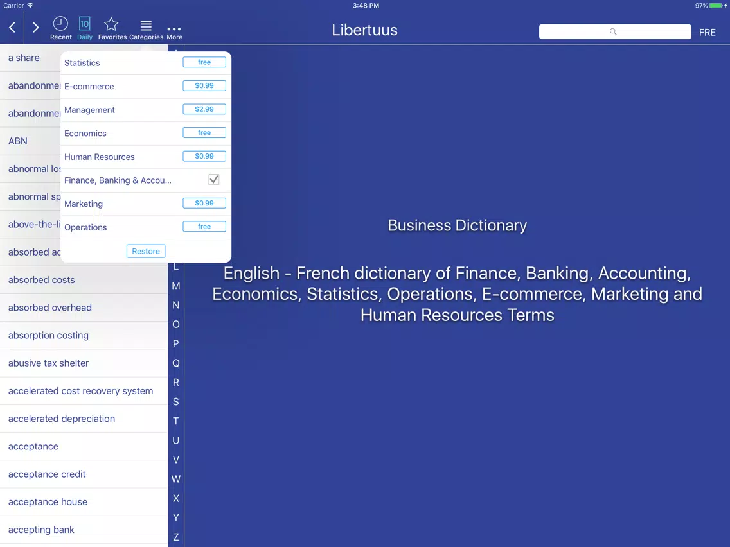The height and width of the screenshot is (547, 730).
Task: Jump to letter V in index
Action: (x=176, y=460)
